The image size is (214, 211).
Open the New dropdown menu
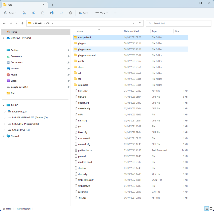(x=10, y=13)
